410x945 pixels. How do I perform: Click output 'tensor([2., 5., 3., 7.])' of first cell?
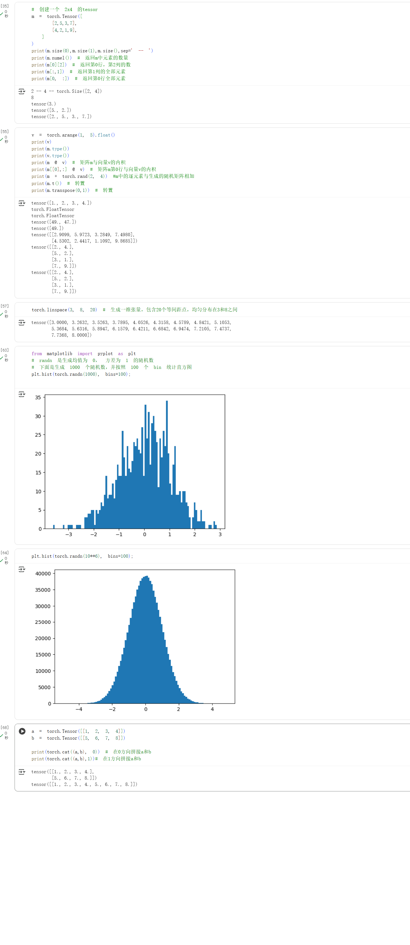tap(61, 117)
